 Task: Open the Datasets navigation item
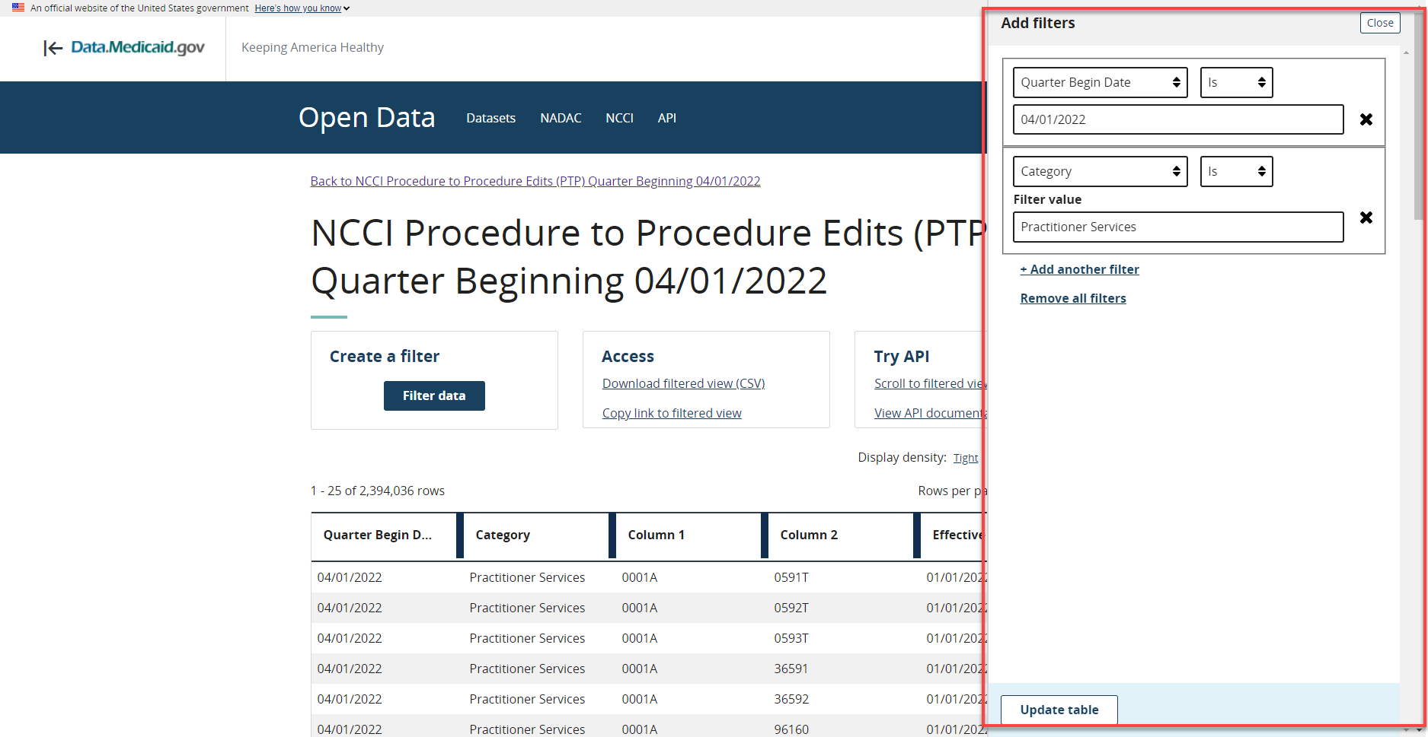point(490,118)
